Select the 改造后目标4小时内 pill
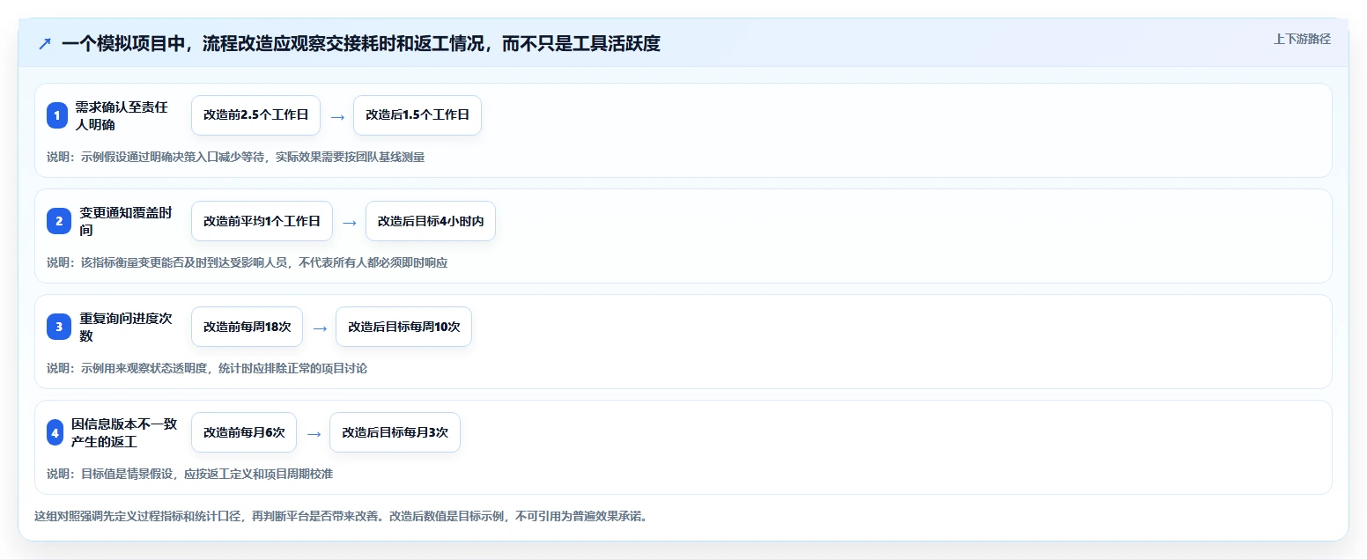 click(x=431, y=221)
